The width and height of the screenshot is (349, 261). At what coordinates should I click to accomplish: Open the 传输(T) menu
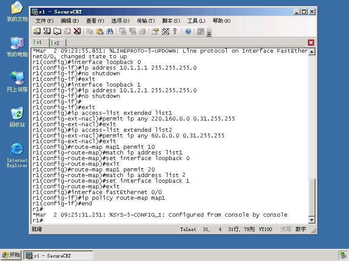click(146, 21)
